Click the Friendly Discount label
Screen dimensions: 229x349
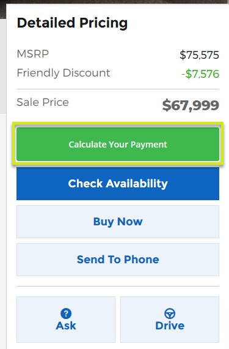[64, 73]
